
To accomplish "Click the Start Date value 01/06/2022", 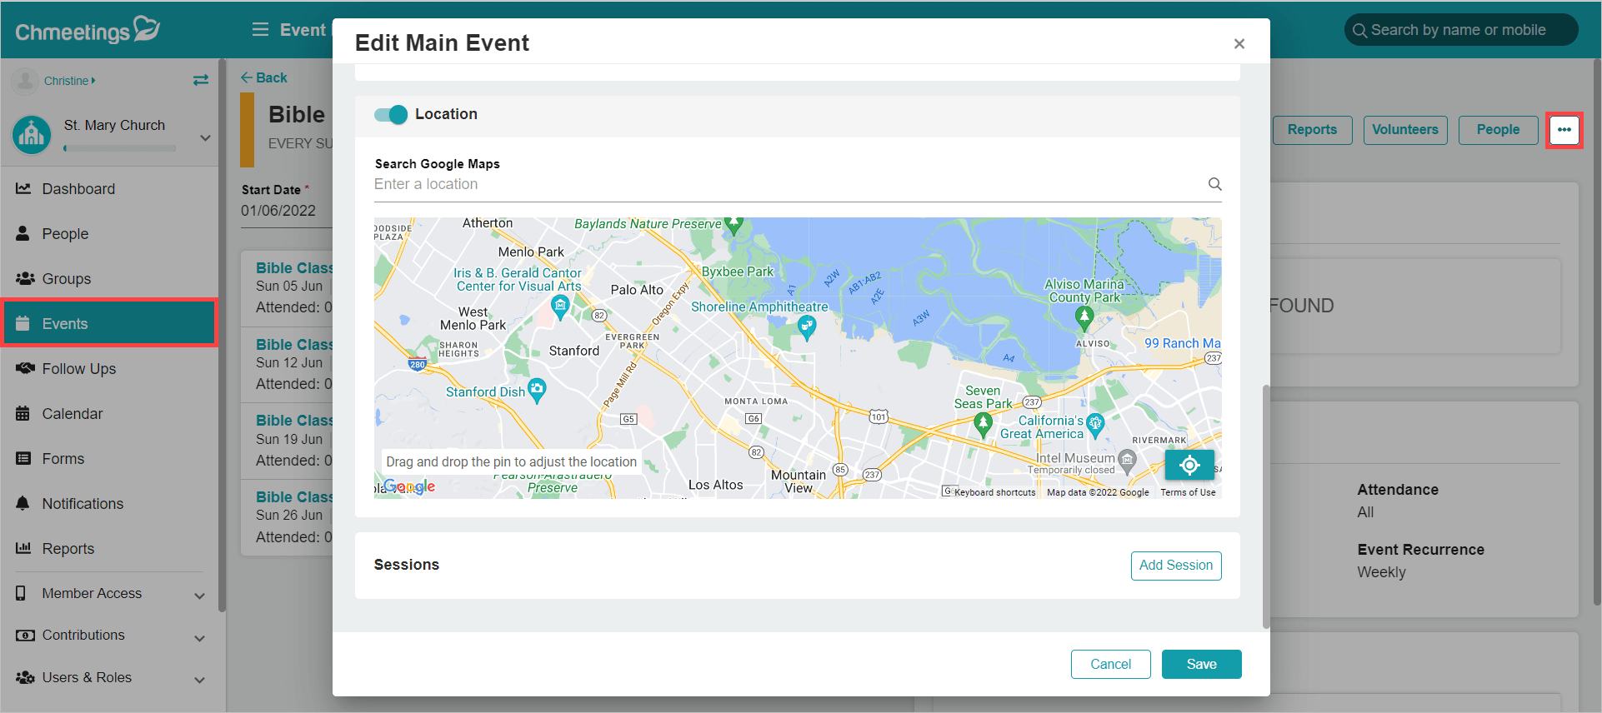I will click(278, 211).
